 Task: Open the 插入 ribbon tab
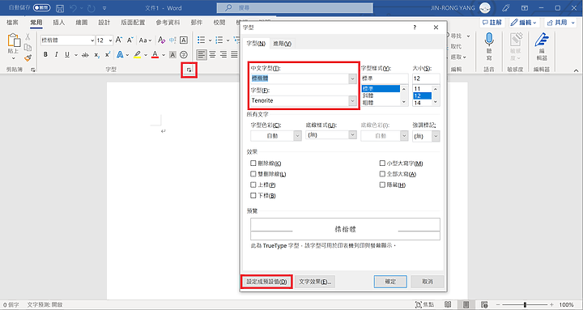[59, 23]
